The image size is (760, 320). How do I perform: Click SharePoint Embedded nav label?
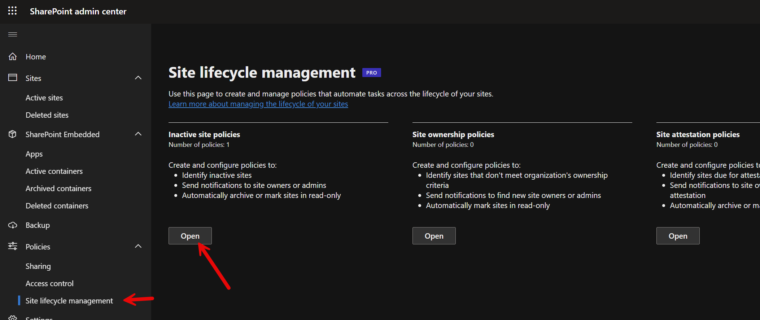click(x=62, y=135)
